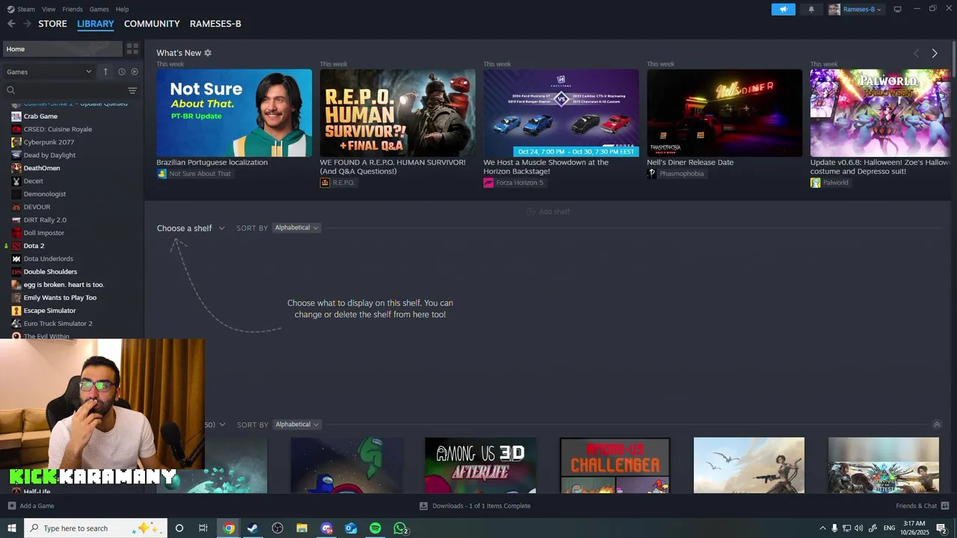The height and width of the screenshot is (538, 957).
Task: Click the back navigation arrow
Action: 11,24
